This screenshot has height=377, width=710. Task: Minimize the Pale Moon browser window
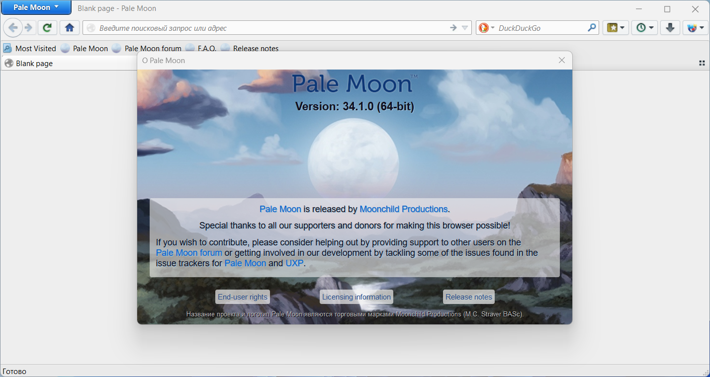click(639, 8)
